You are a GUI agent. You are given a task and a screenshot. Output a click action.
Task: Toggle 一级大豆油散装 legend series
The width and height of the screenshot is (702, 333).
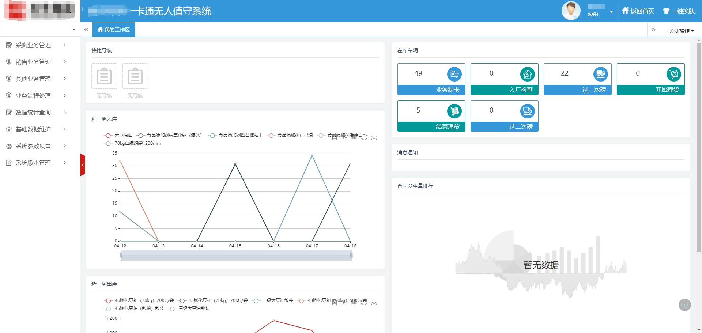click(x=272, y=300)
